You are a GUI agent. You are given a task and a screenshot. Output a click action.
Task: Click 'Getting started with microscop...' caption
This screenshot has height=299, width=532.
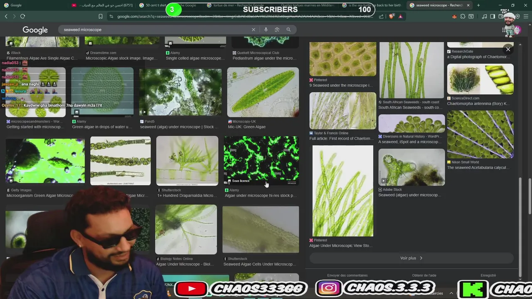pyautogui.click(x=34, y=127)
